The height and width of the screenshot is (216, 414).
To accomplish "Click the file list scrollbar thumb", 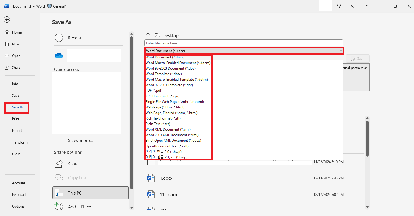I will coord(367,139).
